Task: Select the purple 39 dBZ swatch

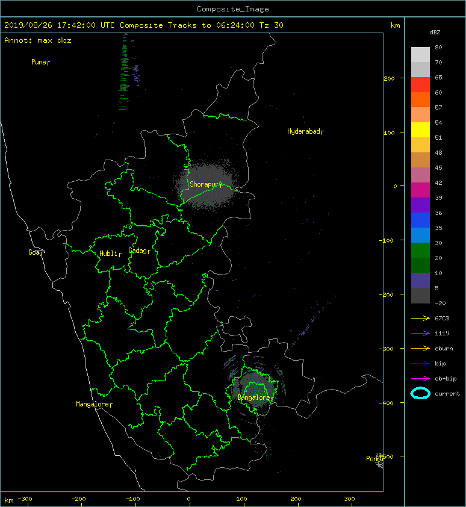Action: click(x=420, y=205)
